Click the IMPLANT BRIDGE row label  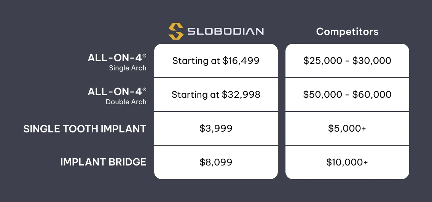point(103,162)
